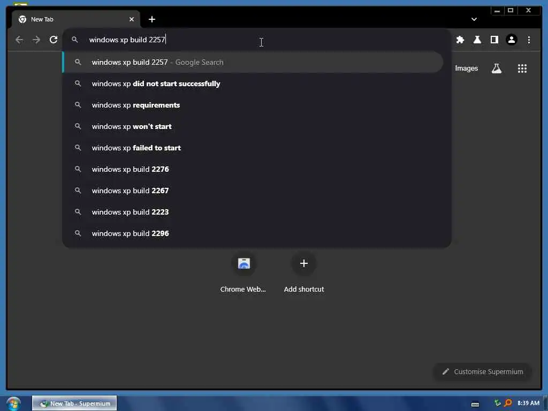Open the Google apps grid
548x411 pixels.
click(522, 68)
